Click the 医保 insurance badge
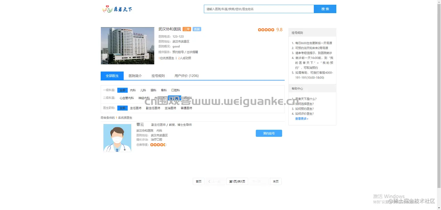The width and height of the screenshot is (441, 210). [197, 29]
